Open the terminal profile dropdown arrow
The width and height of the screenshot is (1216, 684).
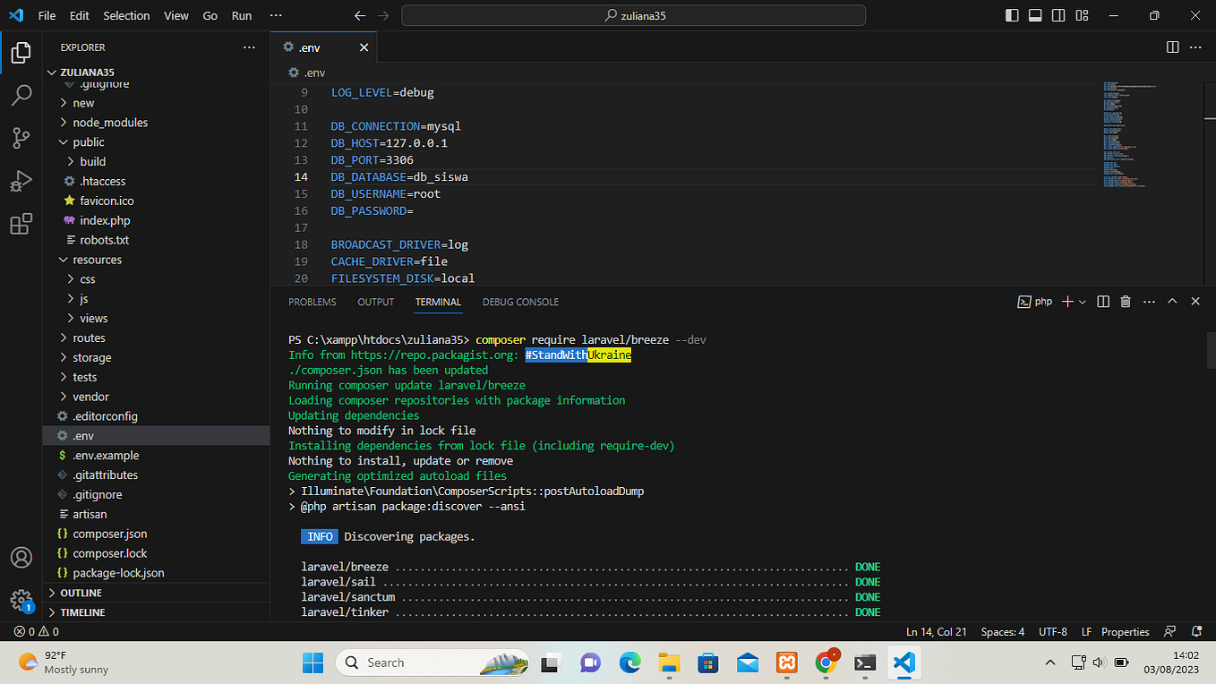(1083, 301)
